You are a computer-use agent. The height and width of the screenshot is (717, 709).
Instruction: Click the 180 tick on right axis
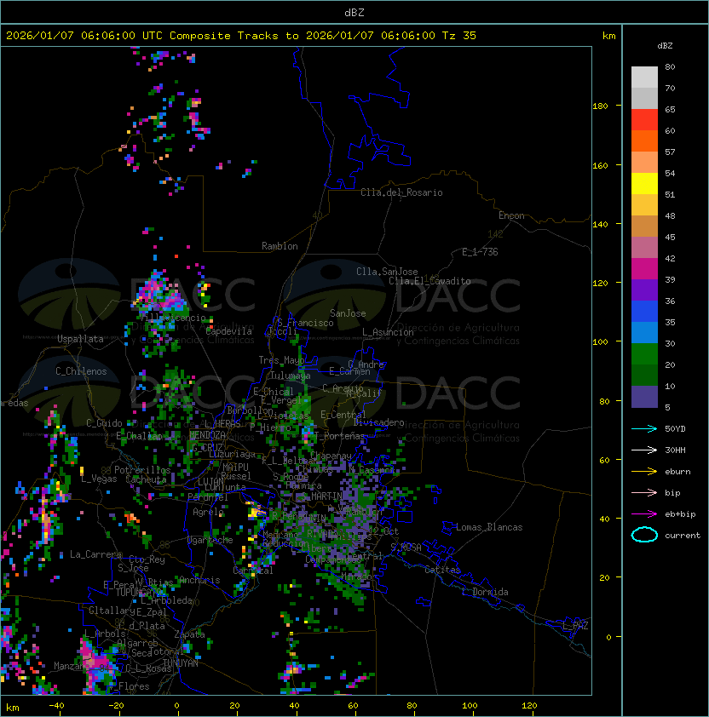pyautogui.click(x=599, y=106)
